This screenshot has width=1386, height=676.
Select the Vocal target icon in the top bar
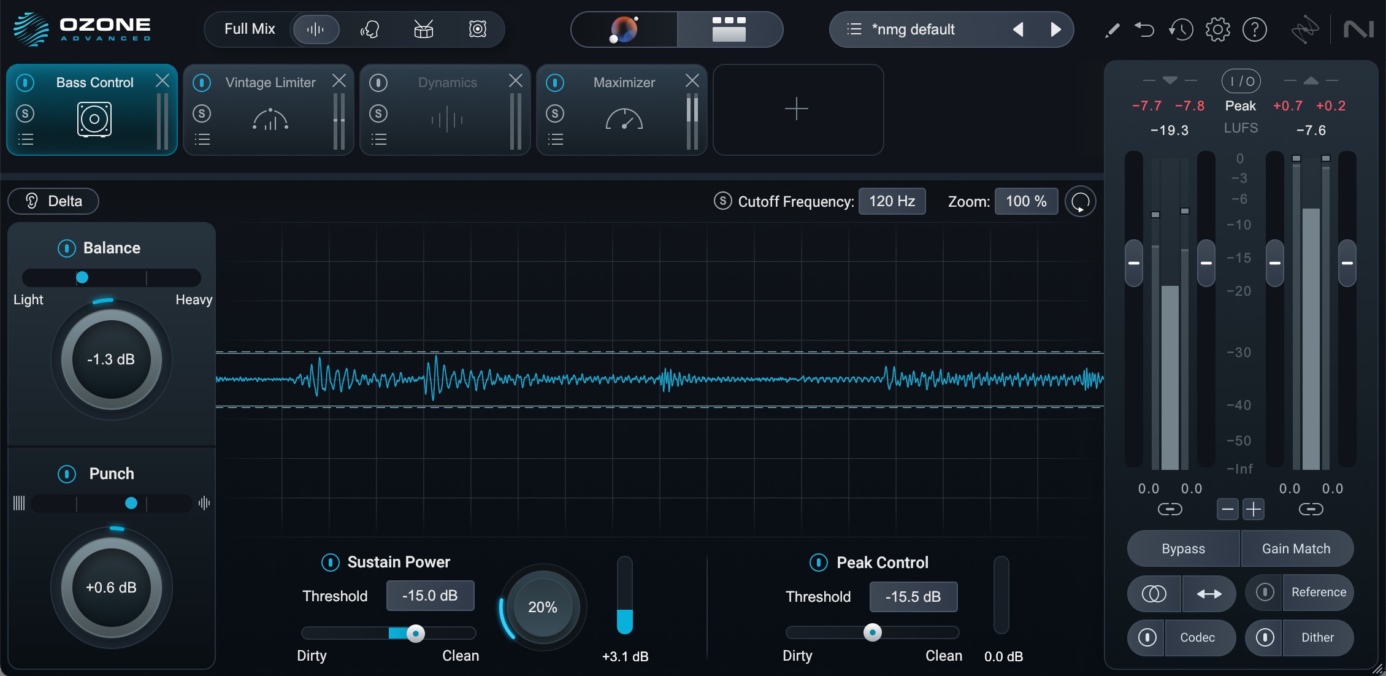tap(370, 29)
